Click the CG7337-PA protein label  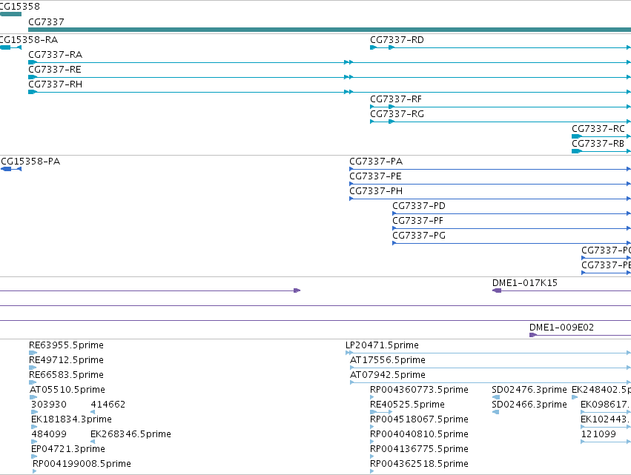tap(376, 162)
